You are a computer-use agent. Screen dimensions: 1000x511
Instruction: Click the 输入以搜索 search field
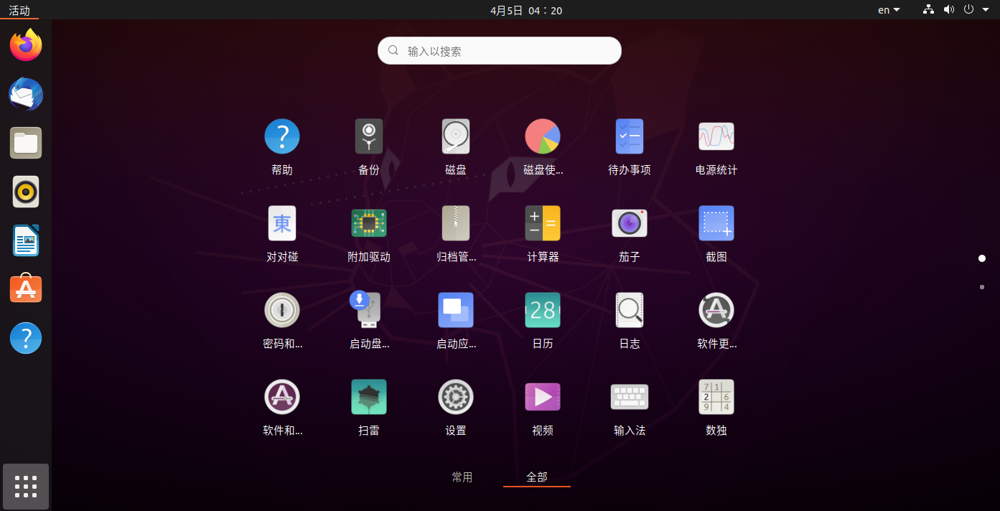point(499,50)
